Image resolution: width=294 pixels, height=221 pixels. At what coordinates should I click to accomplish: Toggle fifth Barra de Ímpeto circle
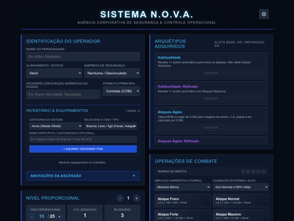click(x=264, y=171)
